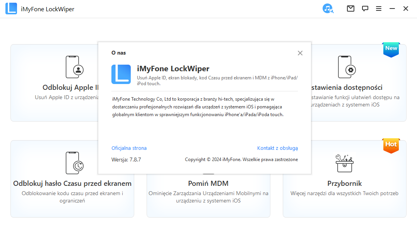417x247 pixels.
Task: Open the Pomiń MDM option
Action: coord(208,184)
